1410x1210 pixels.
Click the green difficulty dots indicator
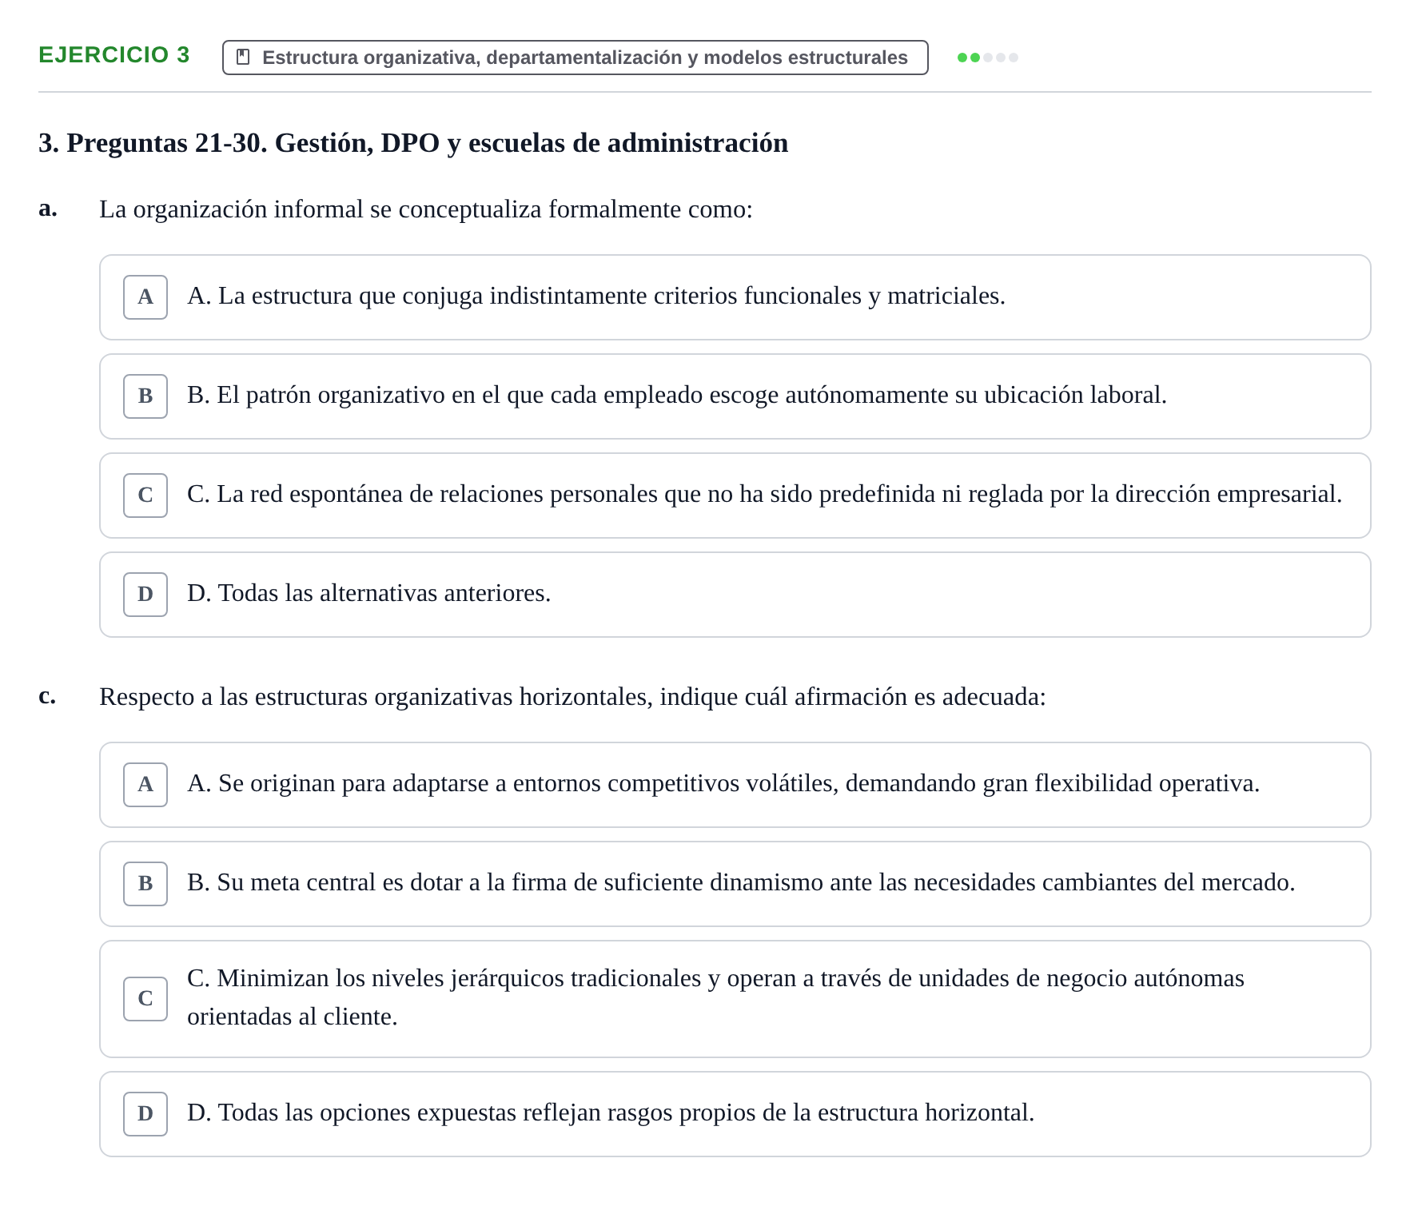click(988, 58)
